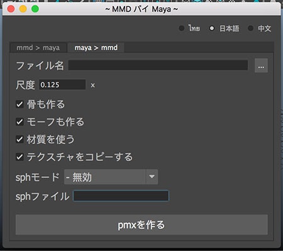Uncheck the 骨も作る checkbox
Image resolution: width=283 pixels, height=251 pixels.
(x=19, y=104)
